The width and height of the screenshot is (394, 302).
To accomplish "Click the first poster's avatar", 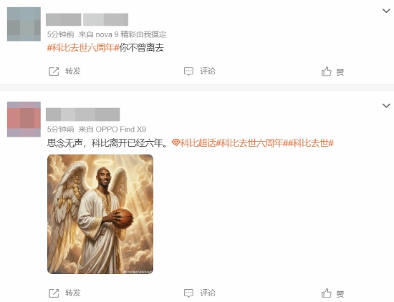I will pyautogui.click(x=24, y=24).
